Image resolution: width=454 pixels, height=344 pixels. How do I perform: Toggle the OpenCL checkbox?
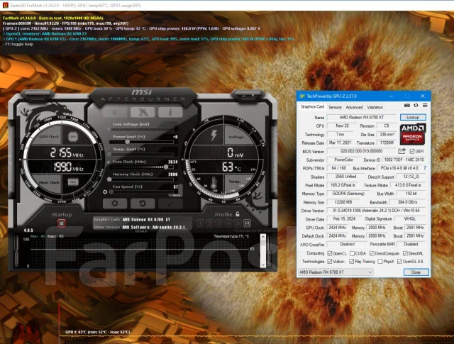[x=329, y=253]
